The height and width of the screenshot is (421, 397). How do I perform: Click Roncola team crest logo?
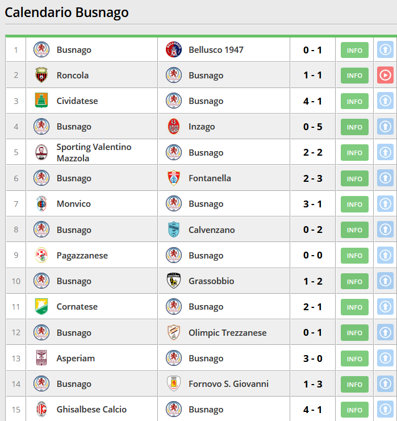[41, 75]
